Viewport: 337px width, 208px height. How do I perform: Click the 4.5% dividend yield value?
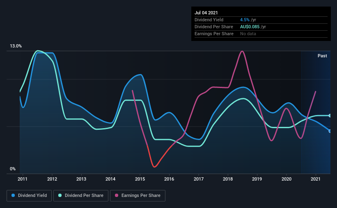245,20
